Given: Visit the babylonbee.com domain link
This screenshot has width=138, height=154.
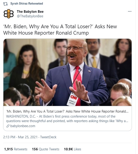Looking at the screenshot, I should 23,126.
